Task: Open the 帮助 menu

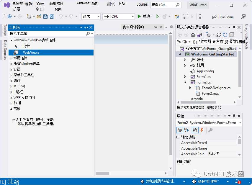Action: [x=58, y=9]
